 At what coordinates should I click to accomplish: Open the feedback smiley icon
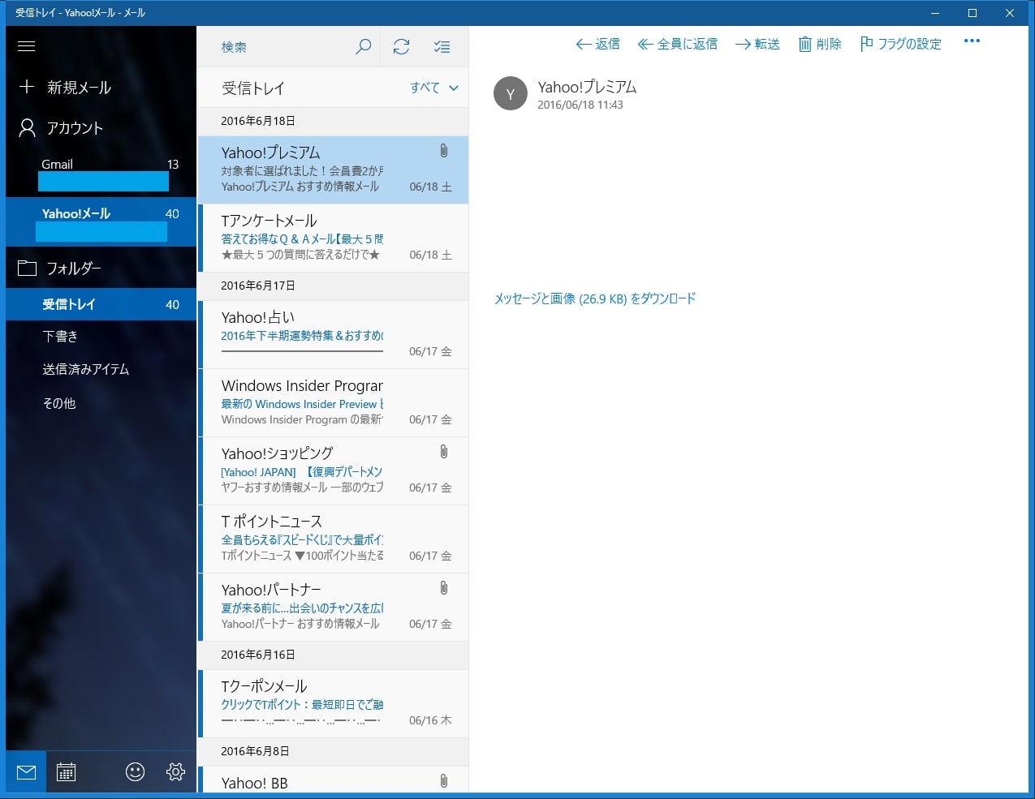coord(136,772)
